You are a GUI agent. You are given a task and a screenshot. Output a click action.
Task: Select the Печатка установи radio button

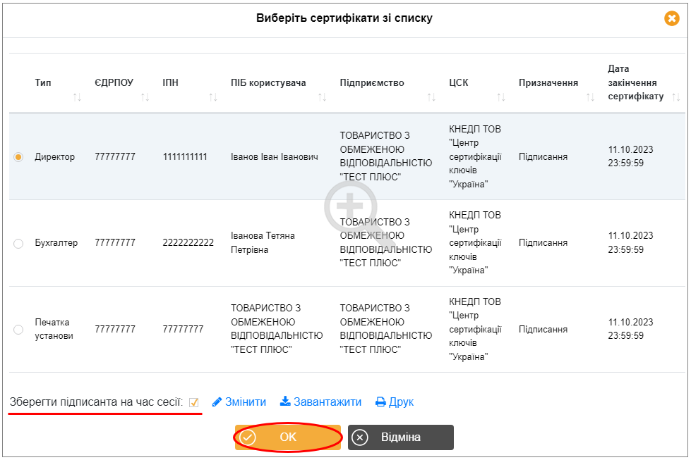(18, 330)
